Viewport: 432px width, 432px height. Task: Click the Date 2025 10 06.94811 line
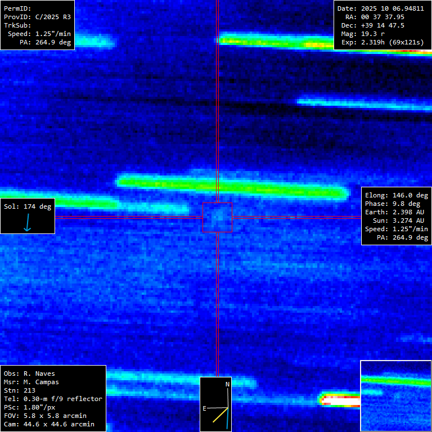click(381, 8)
